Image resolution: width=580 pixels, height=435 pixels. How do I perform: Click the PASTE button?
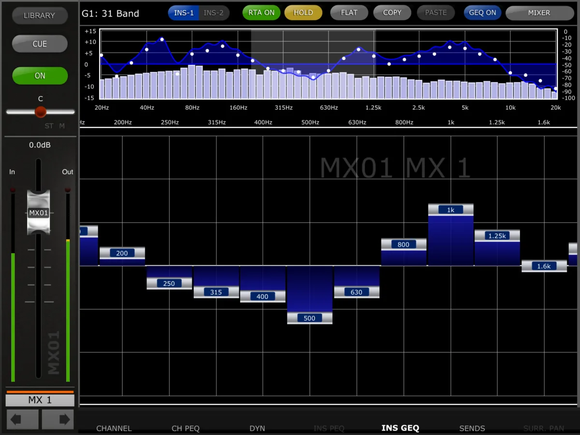[436, 13]
